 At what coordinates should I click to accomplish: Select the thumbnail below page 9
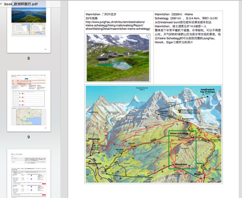tap(29, 173)
